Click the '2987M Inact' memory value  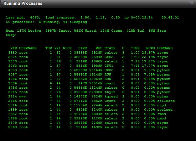pyautogui.click(x=58, y=31)
